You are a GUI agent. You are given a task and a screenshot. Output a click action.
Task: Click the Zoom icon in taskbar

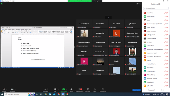[x=63, y=94]
